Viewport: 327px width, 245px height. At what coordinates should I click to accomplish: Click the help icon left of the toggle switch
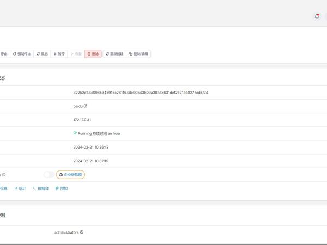(x=4, y=175)
